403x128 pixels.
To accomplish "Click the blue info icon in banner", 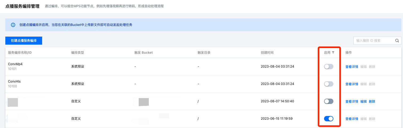I will 13,25.
